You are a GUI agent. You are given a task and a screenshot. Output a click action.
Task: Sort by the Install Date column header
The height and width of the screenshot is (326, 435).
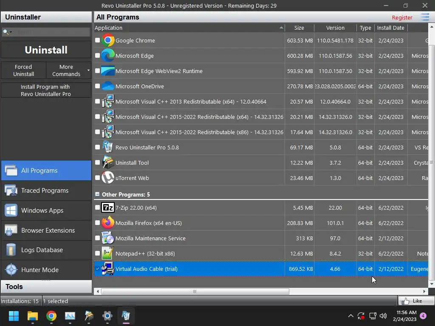(391, 28)
